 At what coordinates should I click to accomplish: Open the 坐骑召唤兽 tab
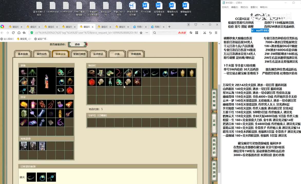[x=79, y=54]
